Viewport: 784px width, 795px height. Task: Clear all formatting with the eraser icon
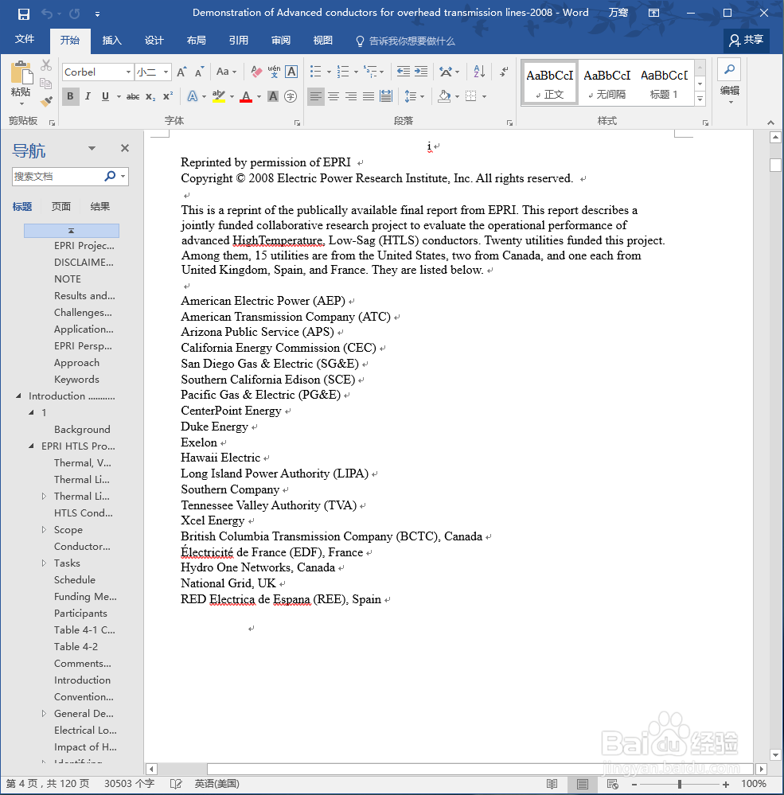256,72
